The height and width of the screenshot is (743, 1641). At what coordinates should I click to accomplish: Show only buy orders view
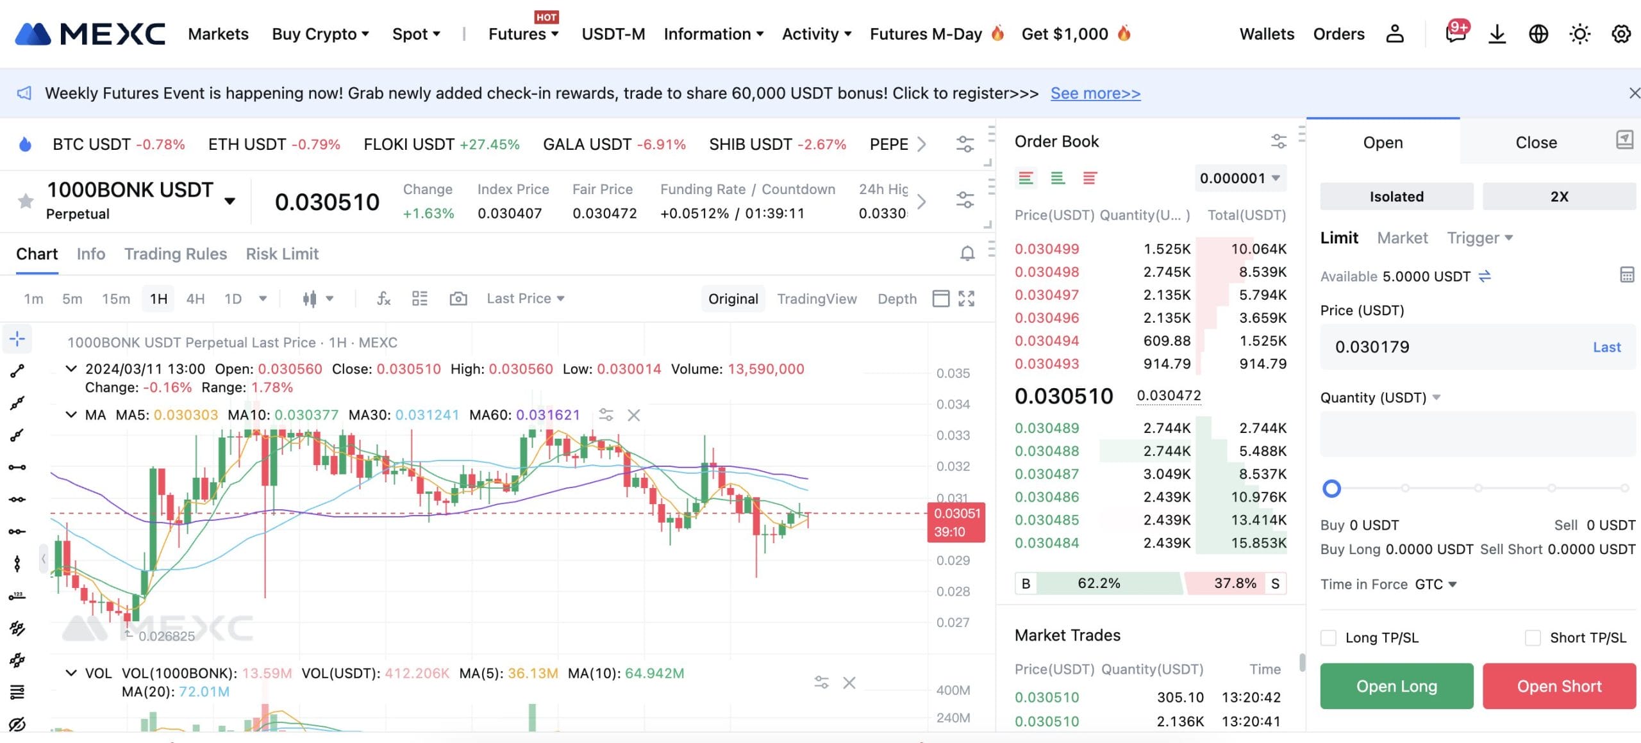(1058, 178)
